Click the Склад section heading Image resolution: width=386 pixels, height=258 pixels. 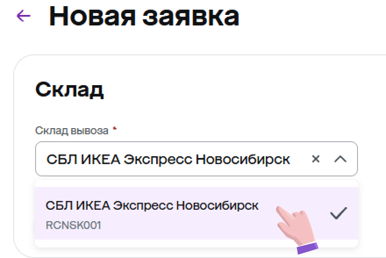[x=69, y=90]
